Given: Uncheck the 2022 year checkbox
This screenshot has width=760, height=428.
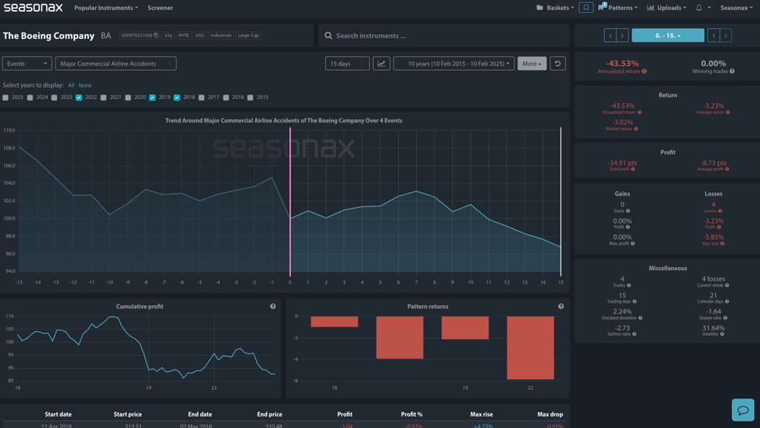Looking at the screenshot, I should point(79,97).
